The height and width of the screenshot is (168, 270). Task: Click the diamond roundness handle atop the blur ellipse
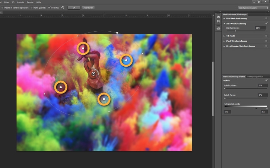[x=117, y=33]
